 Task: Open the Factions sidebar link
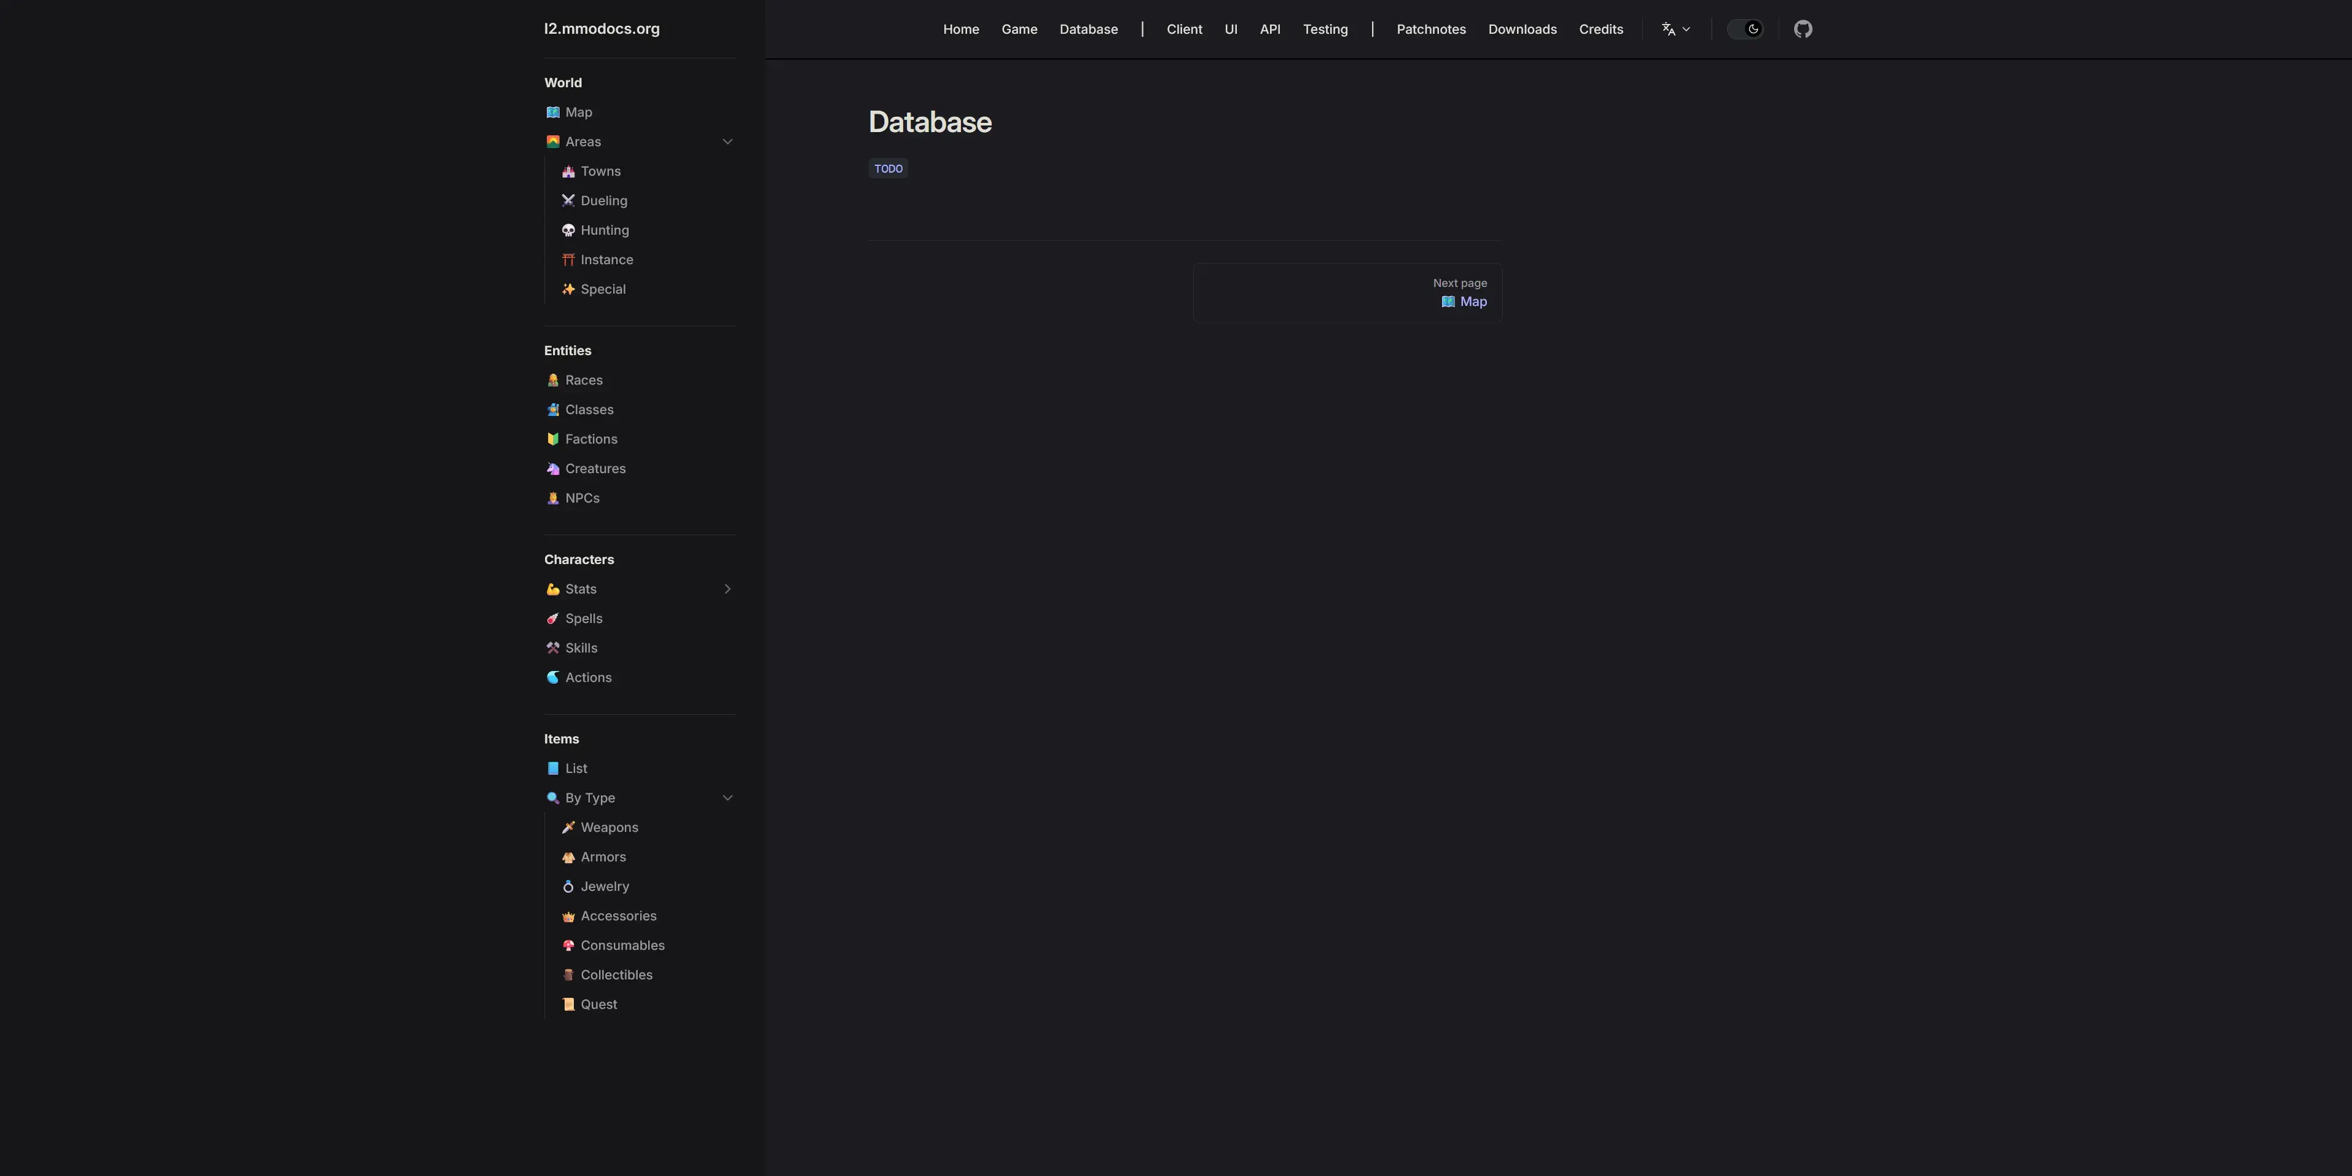coord(590,439)
